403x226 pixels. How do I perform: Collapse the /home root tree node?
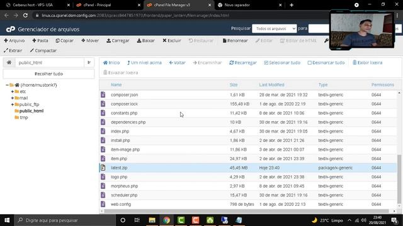click(x=7, y=85)
